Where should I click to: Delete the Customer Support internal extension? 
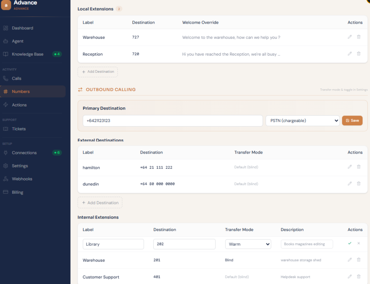tap(359, 276)
